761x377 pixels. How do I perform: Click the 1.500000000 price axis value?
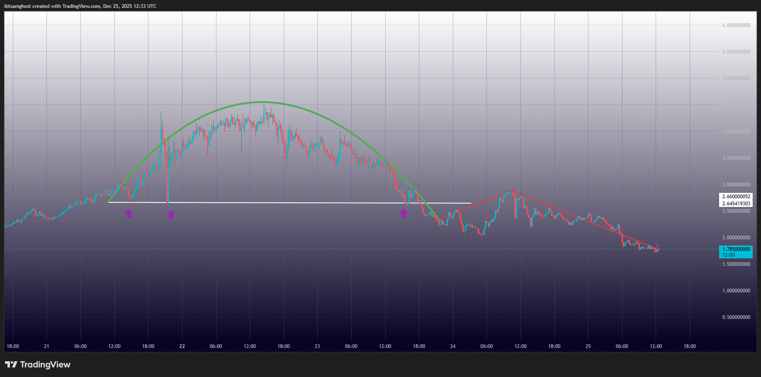(x=736, y=264)
